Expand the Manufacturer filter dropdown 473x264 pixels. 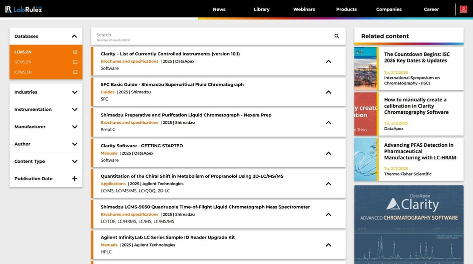click(x=74, y=127)
